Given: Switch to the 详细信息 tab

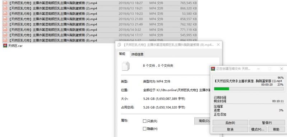Looking at the screenshot, I should point(137,54).
